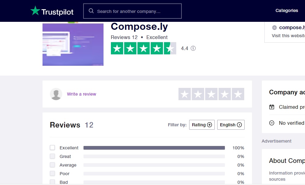This screenshot has height=185, width=305.
Task: Click the Great 0% rating bar
Action: click(x=154, y=156)
